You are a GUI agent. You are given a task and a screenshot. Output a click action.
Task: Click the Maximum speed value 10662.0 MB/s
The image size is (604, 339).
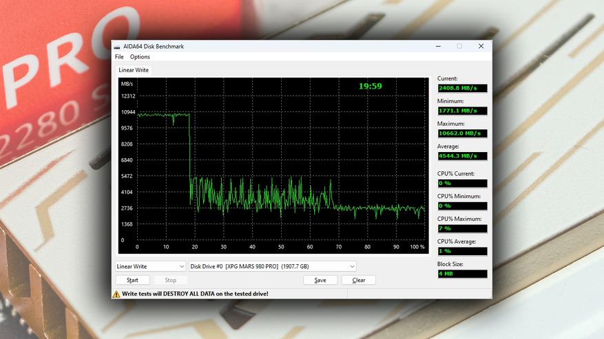pyautogui.click(x=462, y=133)
